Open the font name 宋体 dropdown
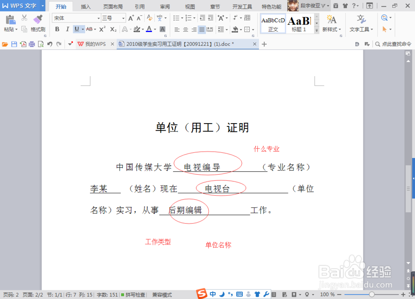The height and width of the screenshot is (299, 415). point(98,18)
